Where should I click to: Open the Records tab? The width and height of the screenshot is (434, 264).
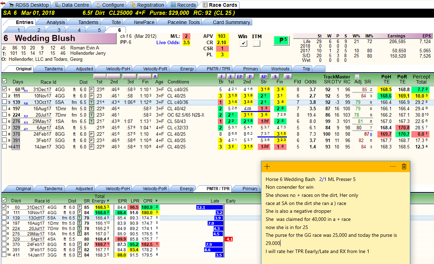pos(183,5)
